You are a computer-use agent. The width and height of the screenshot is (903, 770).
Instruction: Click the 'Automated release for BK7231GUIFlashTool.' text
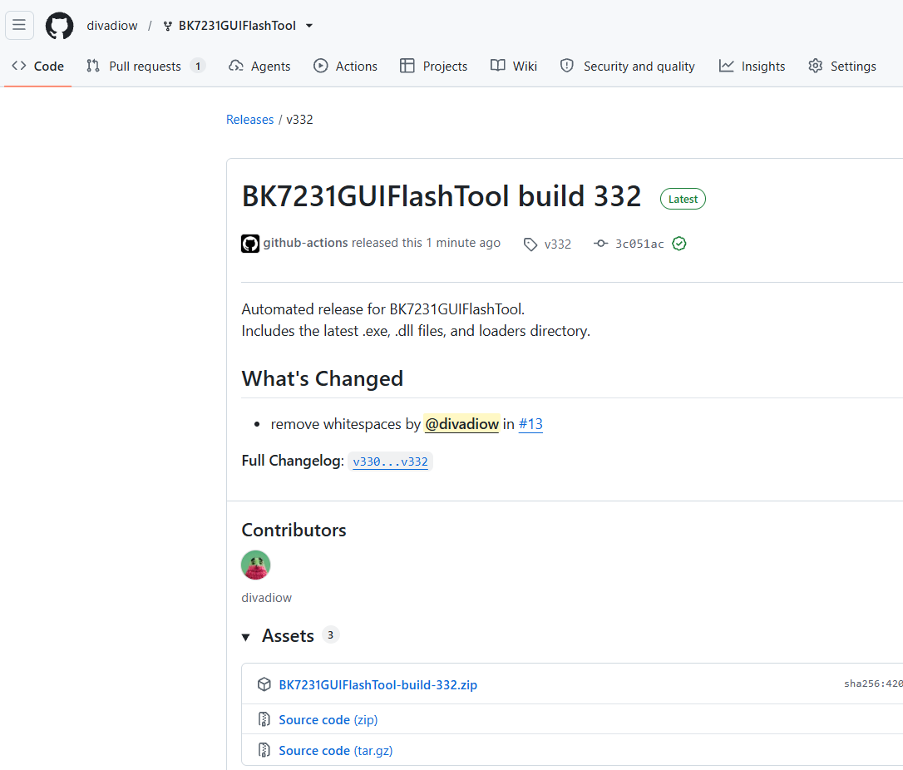pos(383,309)
